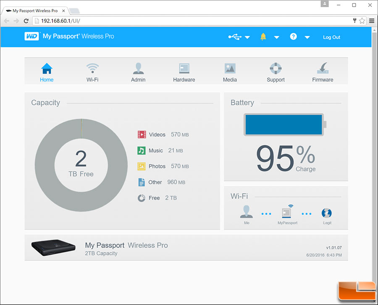Open the Home tab
Viewport: 378px width, 305px height.
click(x=47, y=72)
